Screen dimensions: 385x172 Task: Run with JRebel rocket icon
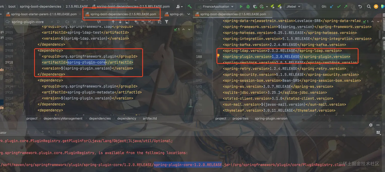tap(272, 7)
